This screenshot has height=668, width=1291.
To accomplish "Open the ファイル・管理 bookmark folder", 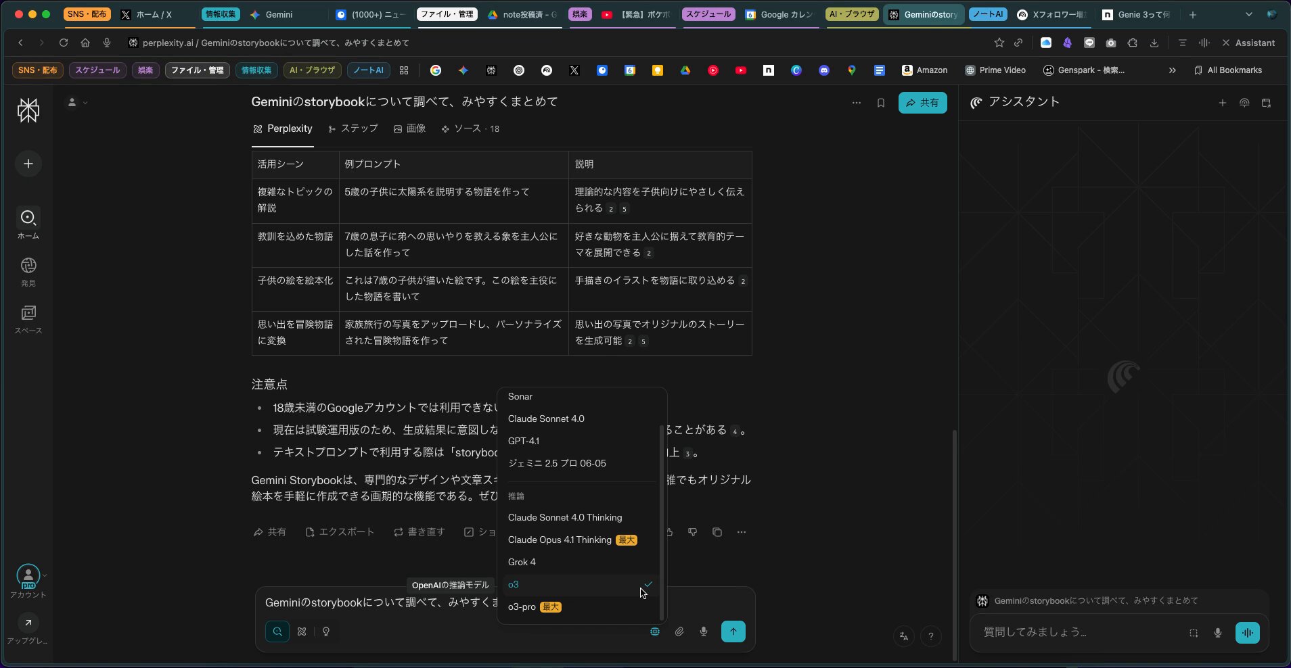I will click(x=197, y=70).
